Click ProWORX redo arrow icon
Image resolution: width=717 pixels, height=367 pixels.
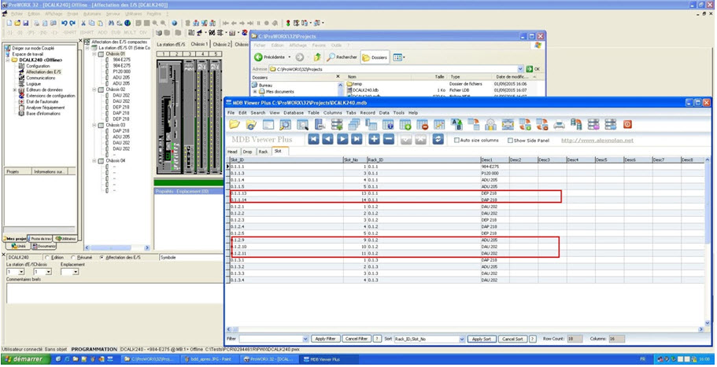click(72, 23)
